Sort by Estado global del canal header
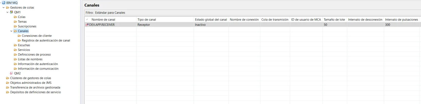The image size is (421, 104). point(211,19)
